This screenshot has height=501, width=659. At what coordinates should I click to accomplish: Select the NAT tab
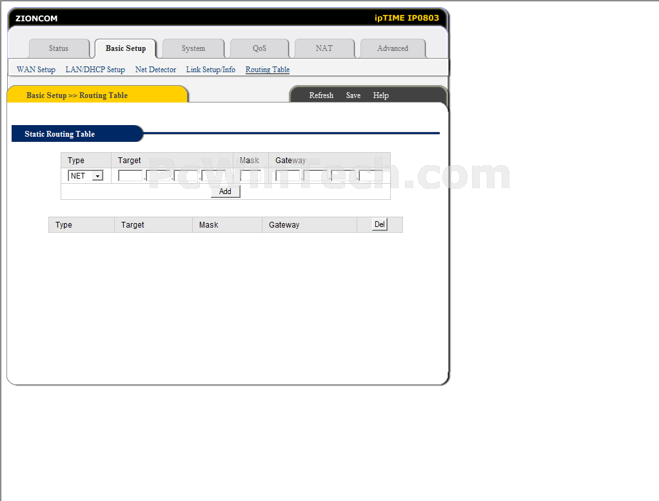(324, 48)
